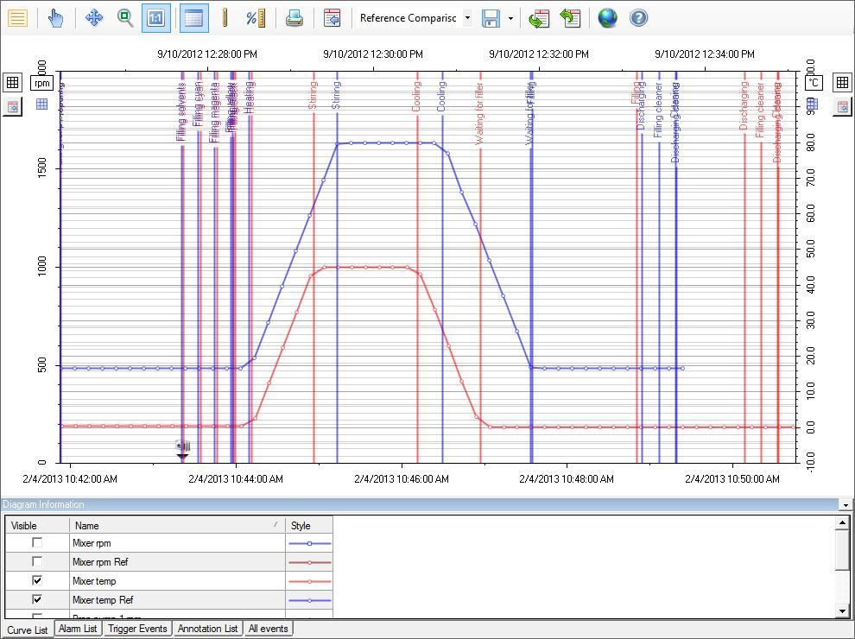The width and height of the screenshot is (855, 639).
Task: Open the Annotation List tab
Action: (x=208, y=629)
